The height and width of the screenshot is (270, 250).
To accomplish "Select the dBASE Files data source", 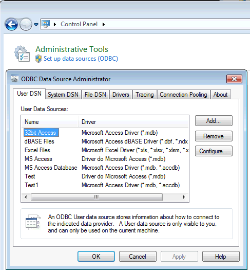I will click(40, 141).
